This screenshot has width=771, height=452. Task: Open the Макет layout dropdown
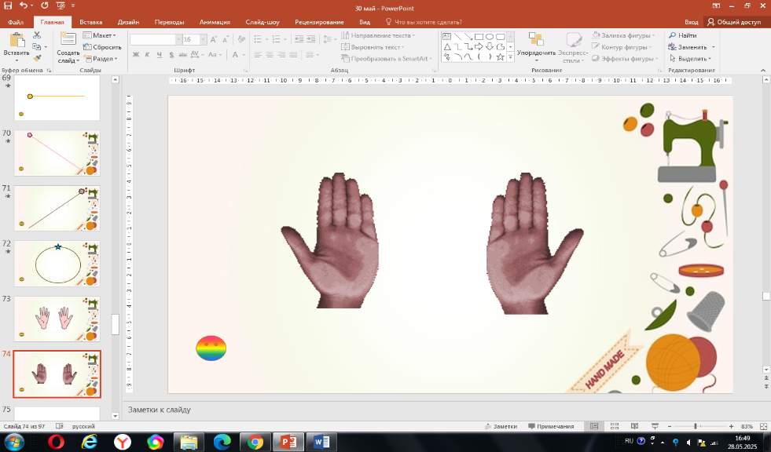pyautogui.click(x=101, y=35)
